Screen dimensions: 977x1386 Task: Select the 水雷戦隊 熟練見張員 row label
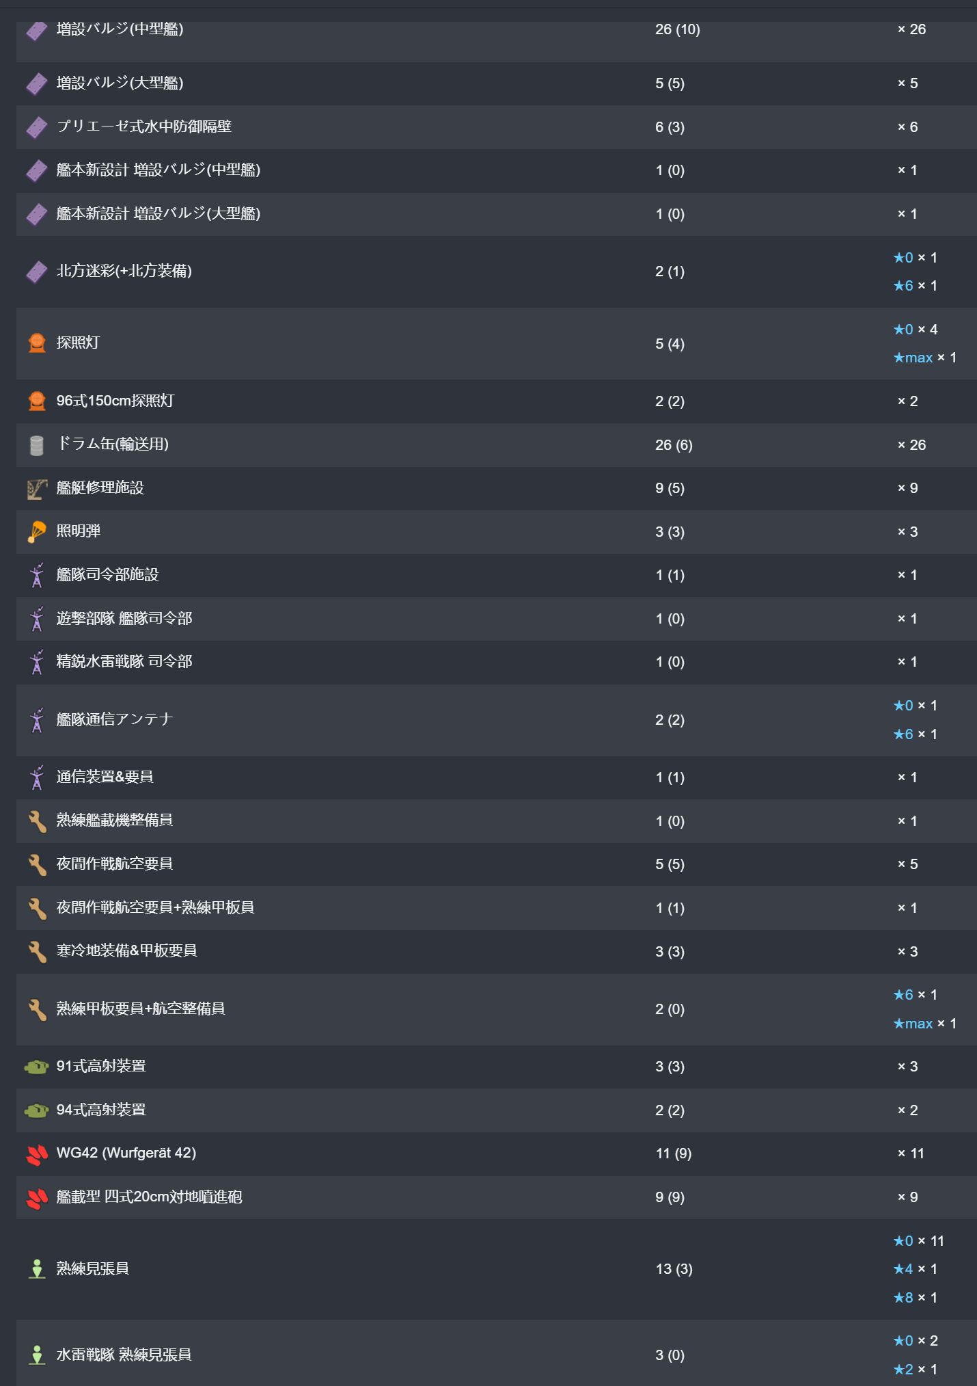124,1355
